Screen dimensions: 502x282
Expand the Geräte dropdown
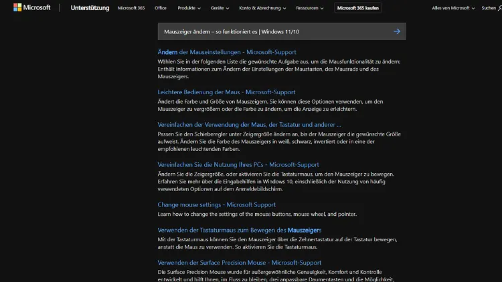220,8
